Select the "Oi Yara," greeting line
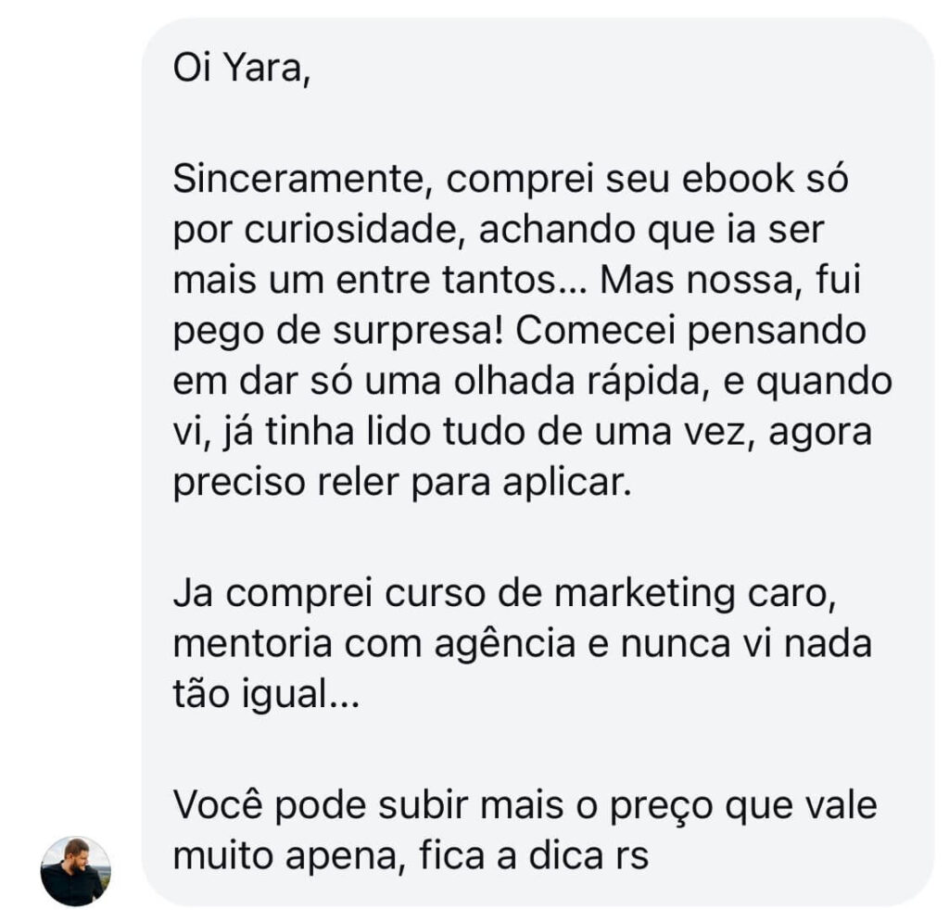Screen dimensions: 949x910 tap(242, 69)
